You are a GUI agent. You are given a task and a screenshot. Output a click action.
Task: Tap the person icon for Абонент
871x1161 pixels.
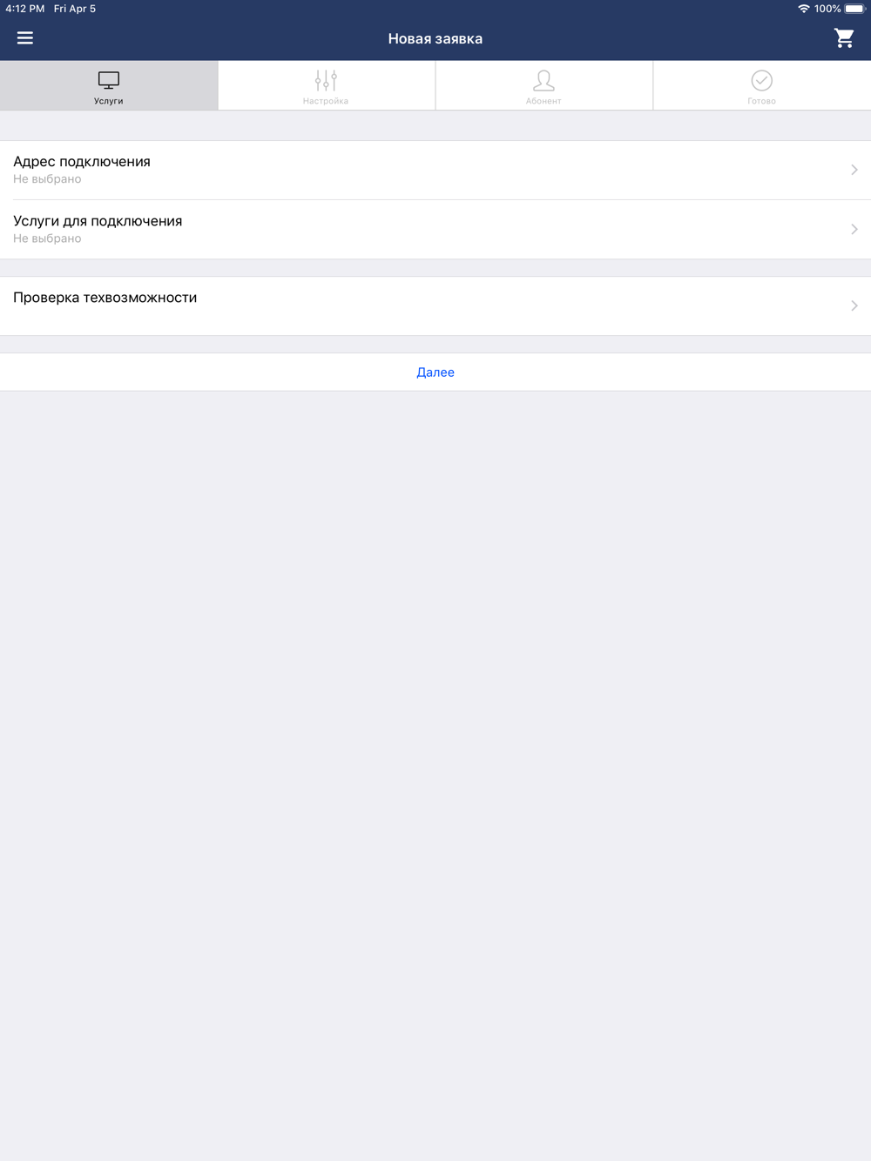click(544, 81)
